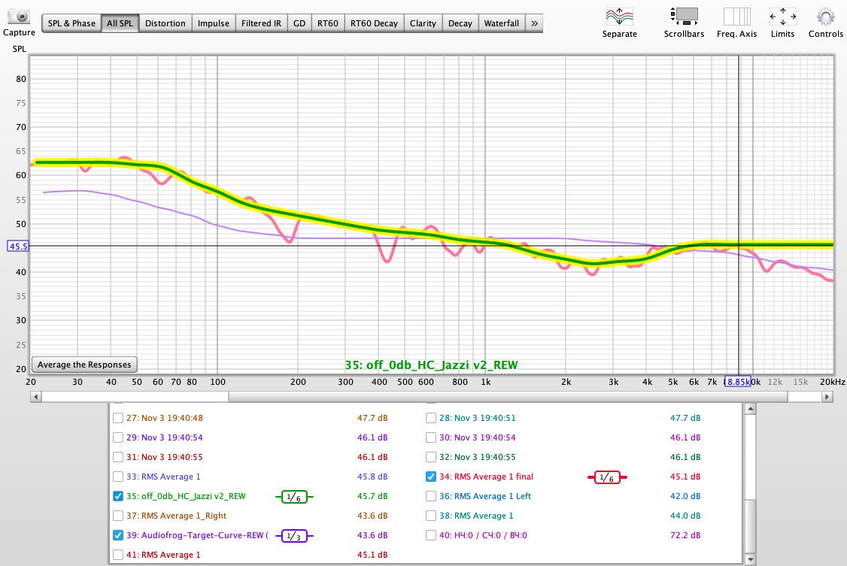Click Average the Responses button
The image size is (847, 566).
click(84, 365)
